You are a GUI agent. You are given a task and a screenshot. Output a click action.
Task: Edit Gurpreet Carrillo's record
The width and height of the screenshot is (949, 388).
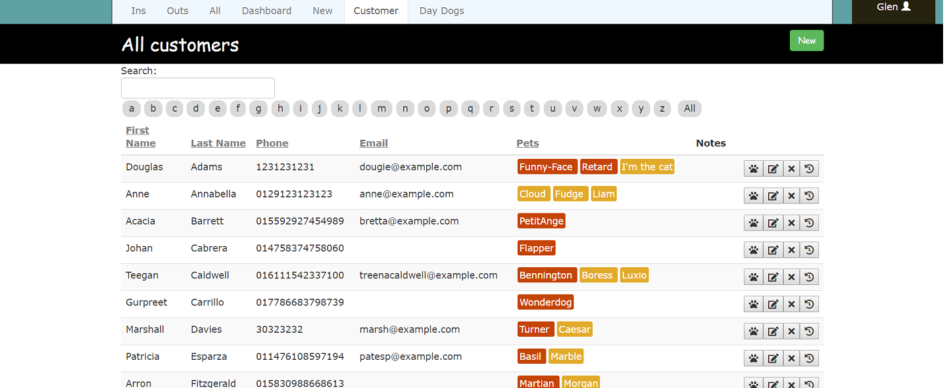pyautogui.click(x=773, y=304)
